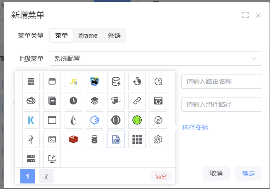Choose the terminal prompt icon

click(x=52, y=139)
